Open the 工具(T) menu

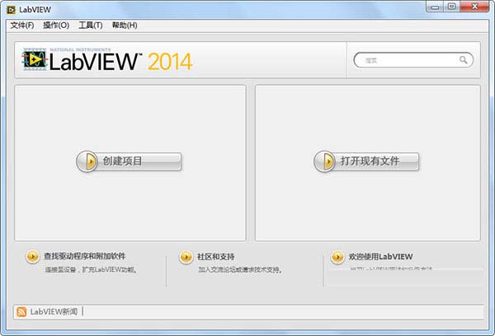tap(91, 26)
